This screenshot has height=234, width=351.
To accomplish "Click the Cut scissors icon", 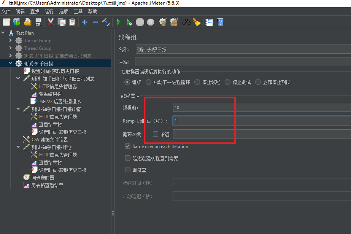I will tap(51, 22).
